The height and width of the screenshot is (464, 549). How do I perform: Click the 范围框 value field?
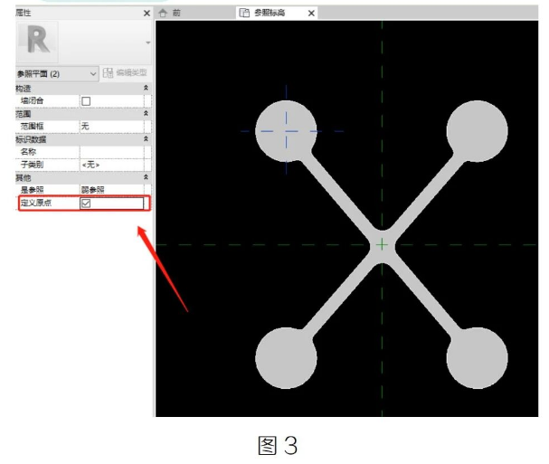coord(111,127)
